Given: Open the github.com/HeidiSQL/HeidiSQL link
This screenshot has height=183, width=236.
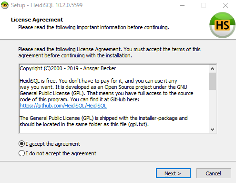Looking at the screenshot, I should [x=63, y=106].
